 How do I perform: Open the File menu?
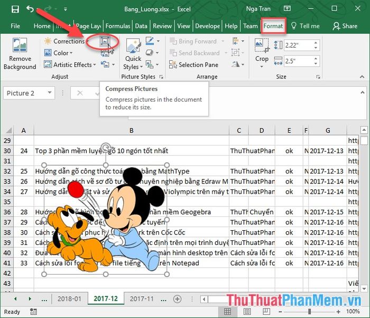[15, 26]
